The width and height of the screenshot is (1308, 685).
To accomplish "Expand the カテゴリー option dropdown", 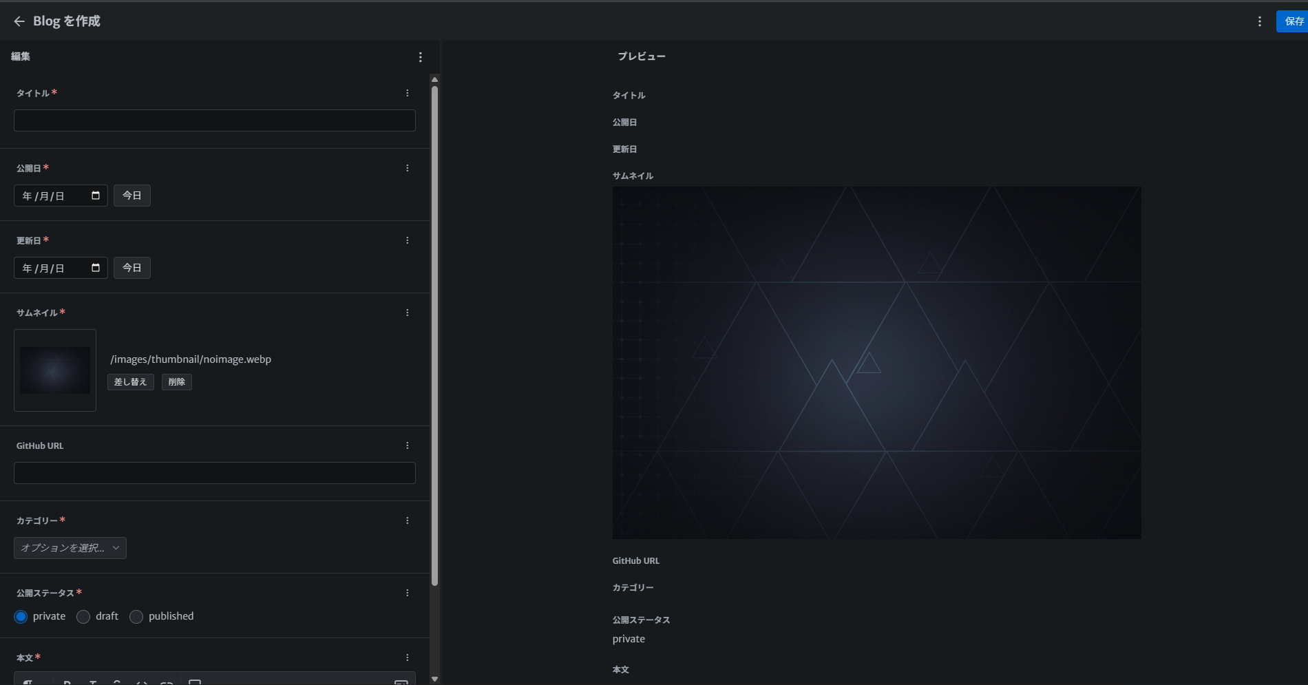I will (70, 548).
